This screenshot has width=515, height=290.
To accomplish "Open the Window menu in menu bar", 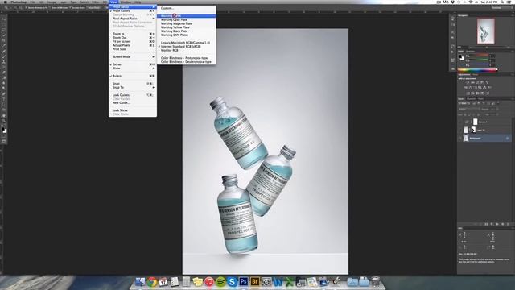I will pos(126,2).
